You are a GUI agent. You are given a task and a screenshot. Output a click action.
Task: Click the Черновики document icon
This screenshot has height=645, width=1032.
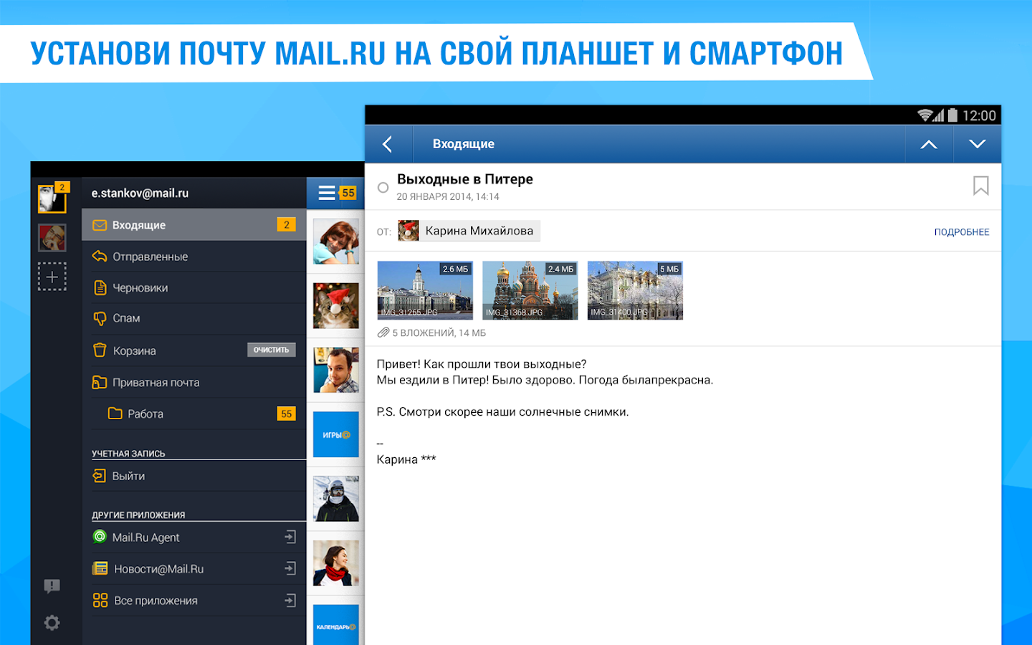click(100, 287)
